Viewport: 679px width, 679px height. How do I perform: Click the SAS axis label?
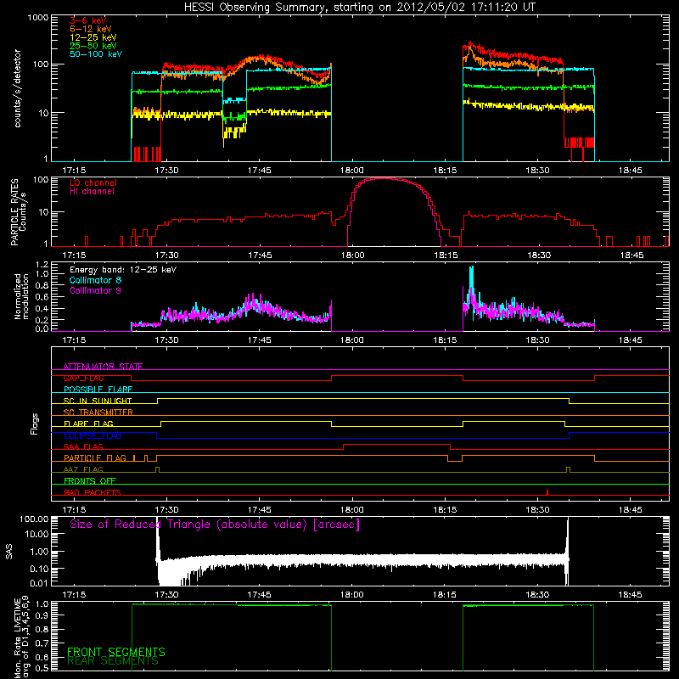click(9, 552)
